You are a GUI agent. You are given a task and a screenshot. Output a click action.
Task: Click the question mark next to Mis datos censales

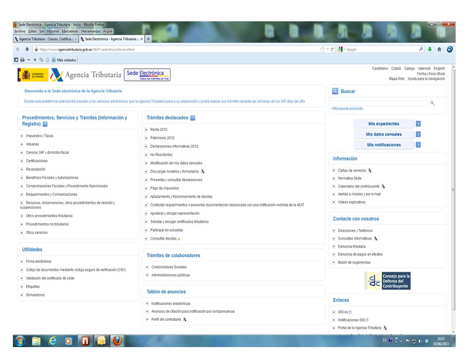(x=418, y=134)
